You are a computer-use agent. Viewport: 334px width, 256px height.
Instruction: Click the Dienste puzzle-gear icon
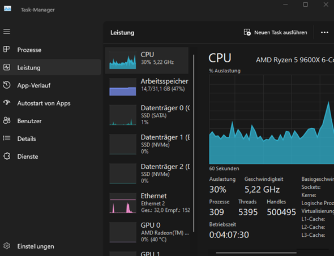tap(7, 156)
